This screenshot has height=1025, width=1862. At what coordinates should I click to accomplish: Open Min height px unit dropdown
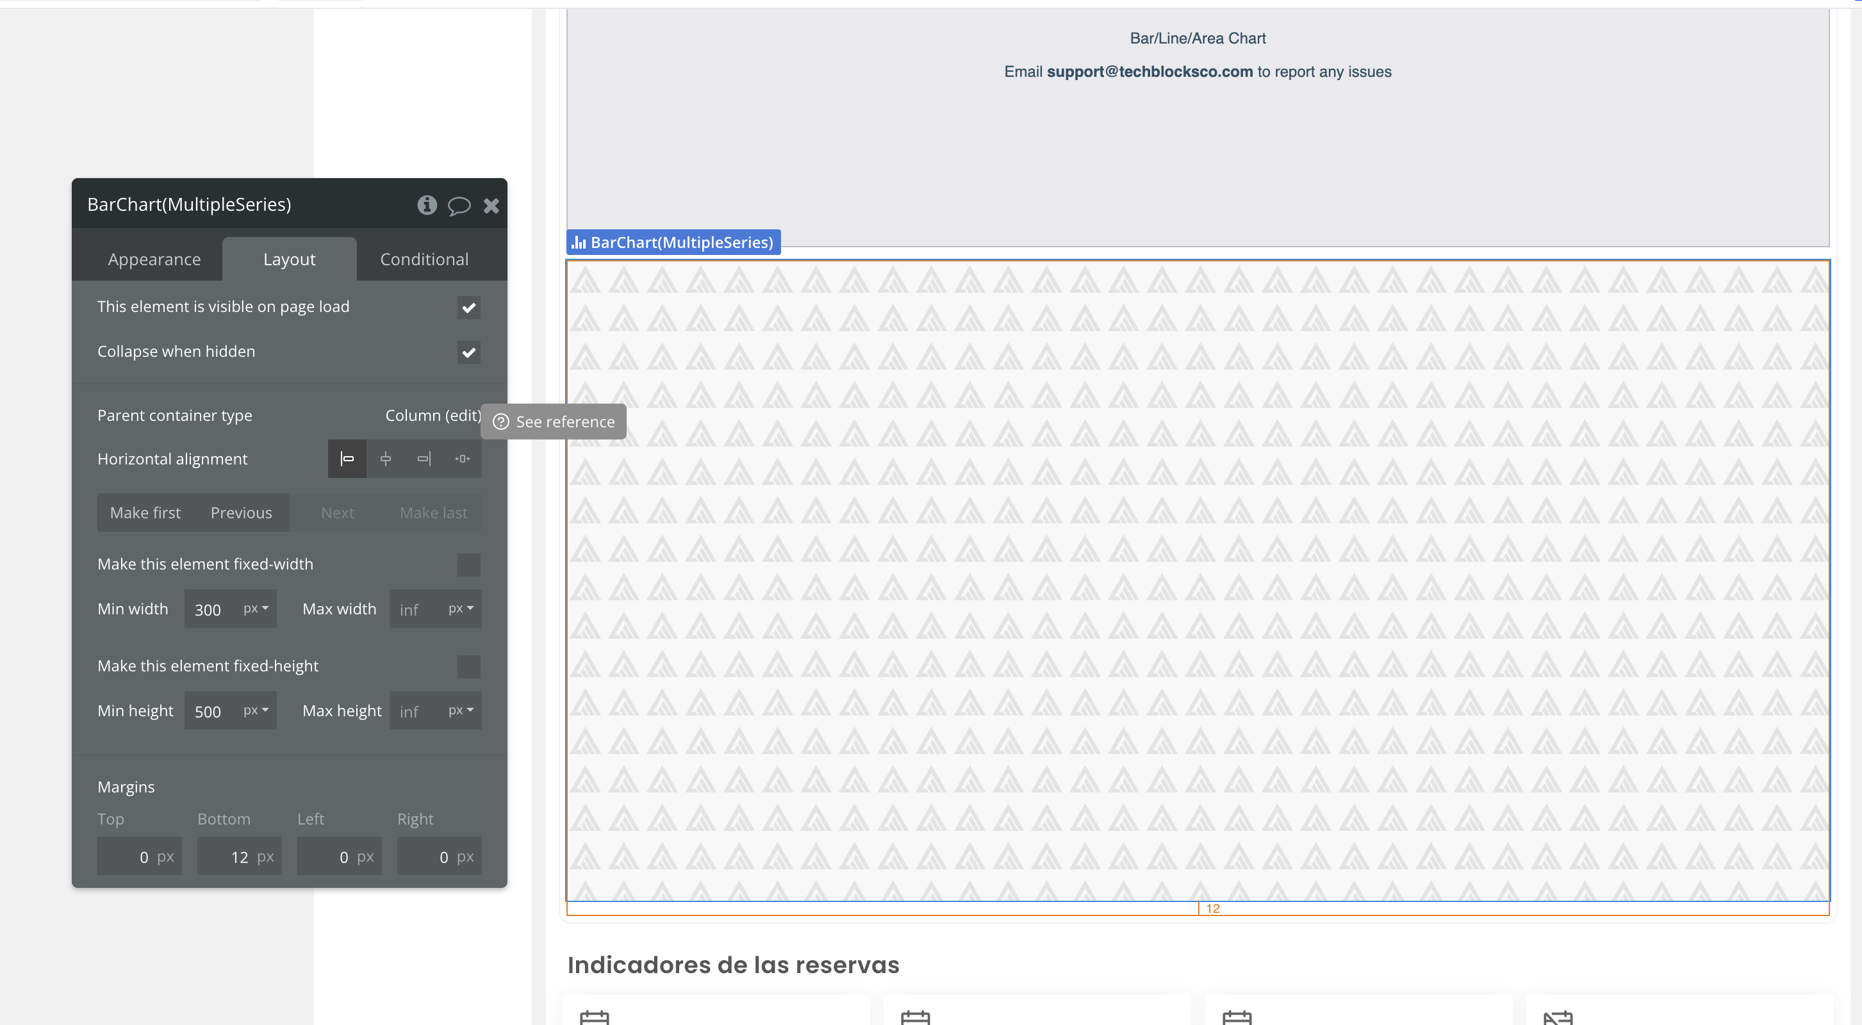(256, 710)
